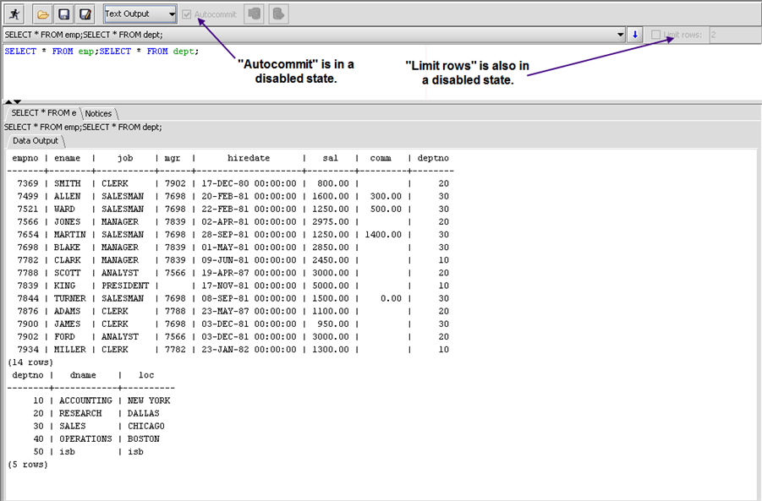Click the 'hiredate' column header
Image resolution: width=762 pixels, height=501 pixels.
(249, 158)
